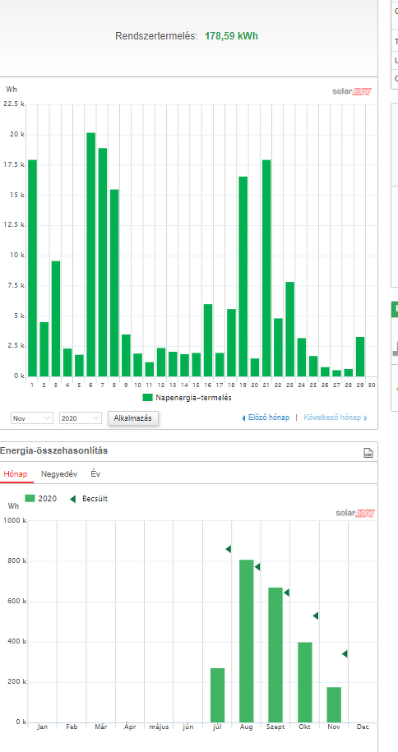Click the Alkalmazás button
The width and height of the screenshot is (398, 752).
(132, 418)
